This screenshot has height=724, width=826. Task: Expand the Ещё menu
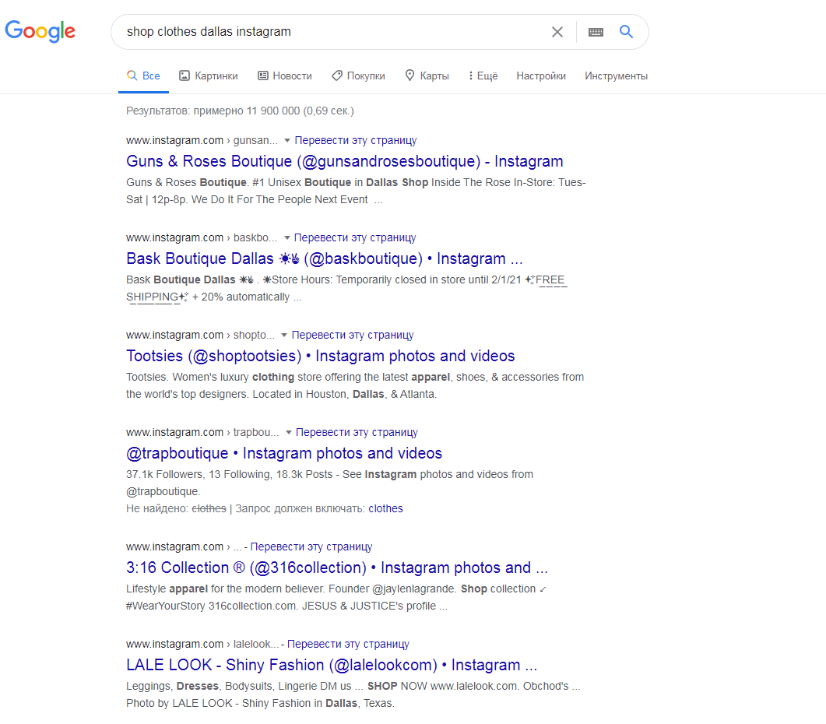pos(483,76)
